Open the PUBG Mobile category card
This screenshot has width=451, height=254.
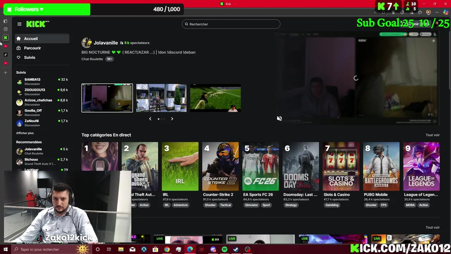[381, 166]
